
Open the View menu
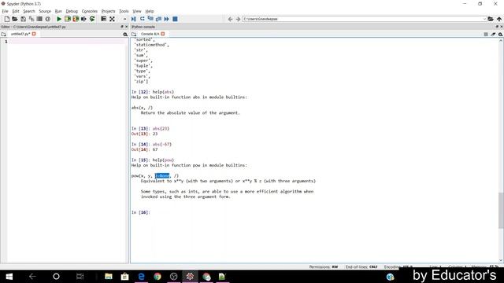coord(137,11)
